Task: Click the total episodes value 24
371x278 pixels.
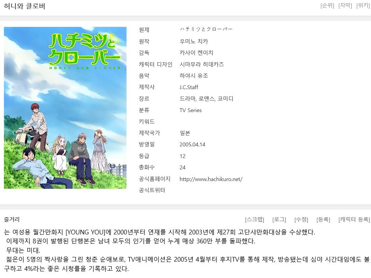Action: tap(183, 167)
